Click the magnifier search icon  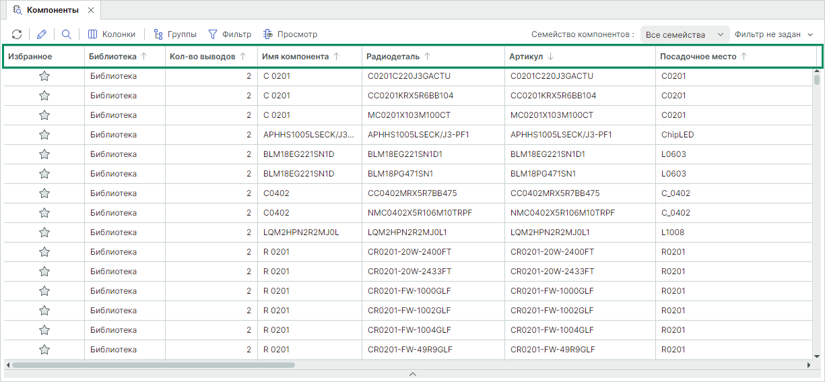click(67, 34)
